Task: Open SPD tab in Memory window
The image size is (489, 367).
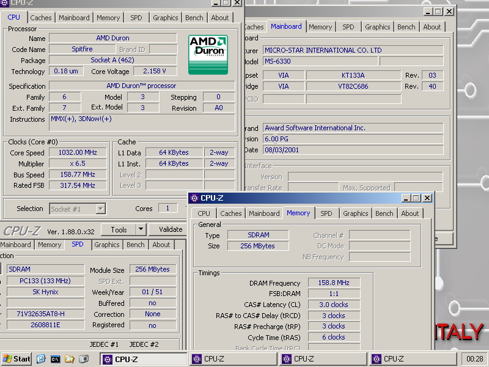Action: coord(326,213)
